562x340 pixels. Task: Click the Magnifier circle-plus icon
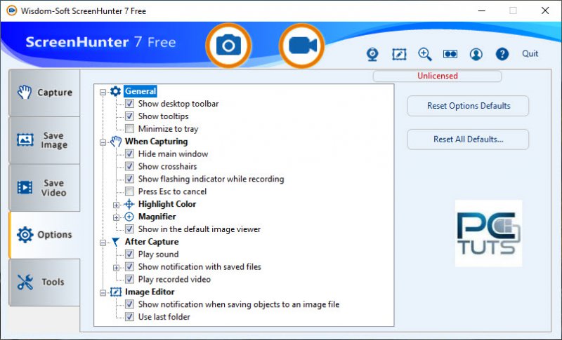pos(129,217)
